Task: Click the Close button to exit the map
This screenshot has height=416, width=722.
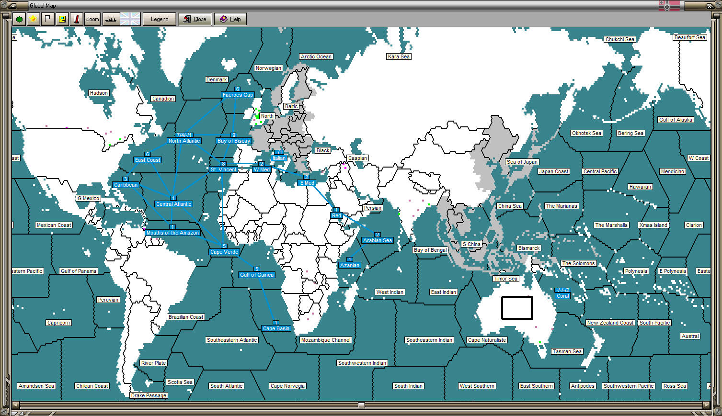Action: point(195,19)
